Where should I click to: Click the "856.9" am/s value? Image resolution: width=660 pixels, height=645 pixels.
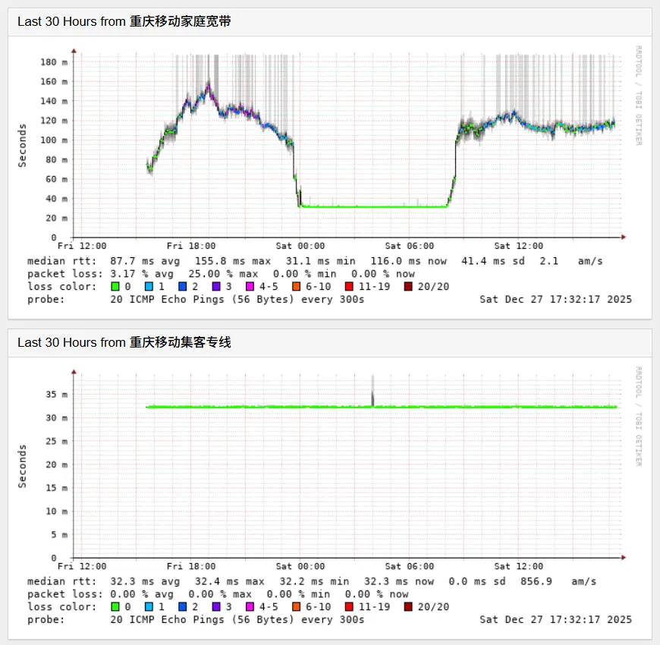pyautogui.click(x=536, y=582)
